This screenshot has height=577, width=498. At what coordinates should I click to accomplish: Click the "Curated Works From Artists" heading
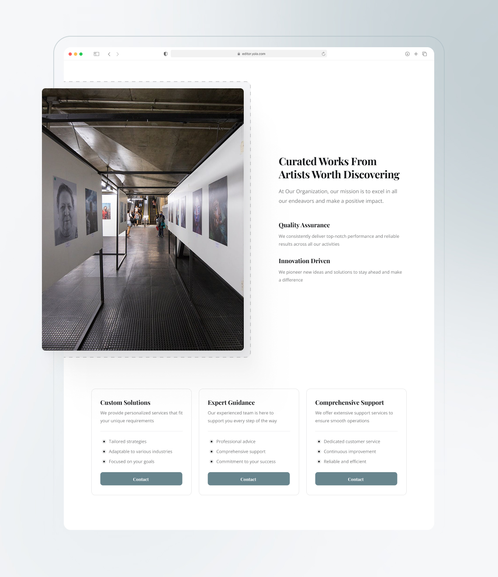[339, 167]
